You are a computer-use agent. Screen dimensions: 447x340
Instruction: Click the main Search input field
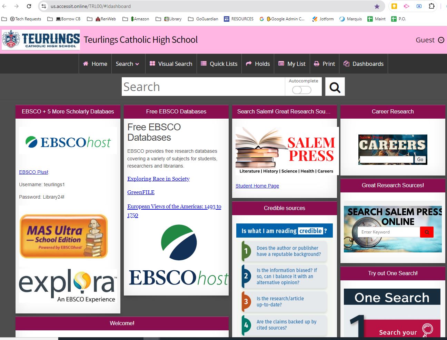pyautogui.click(x=203, y=87)
